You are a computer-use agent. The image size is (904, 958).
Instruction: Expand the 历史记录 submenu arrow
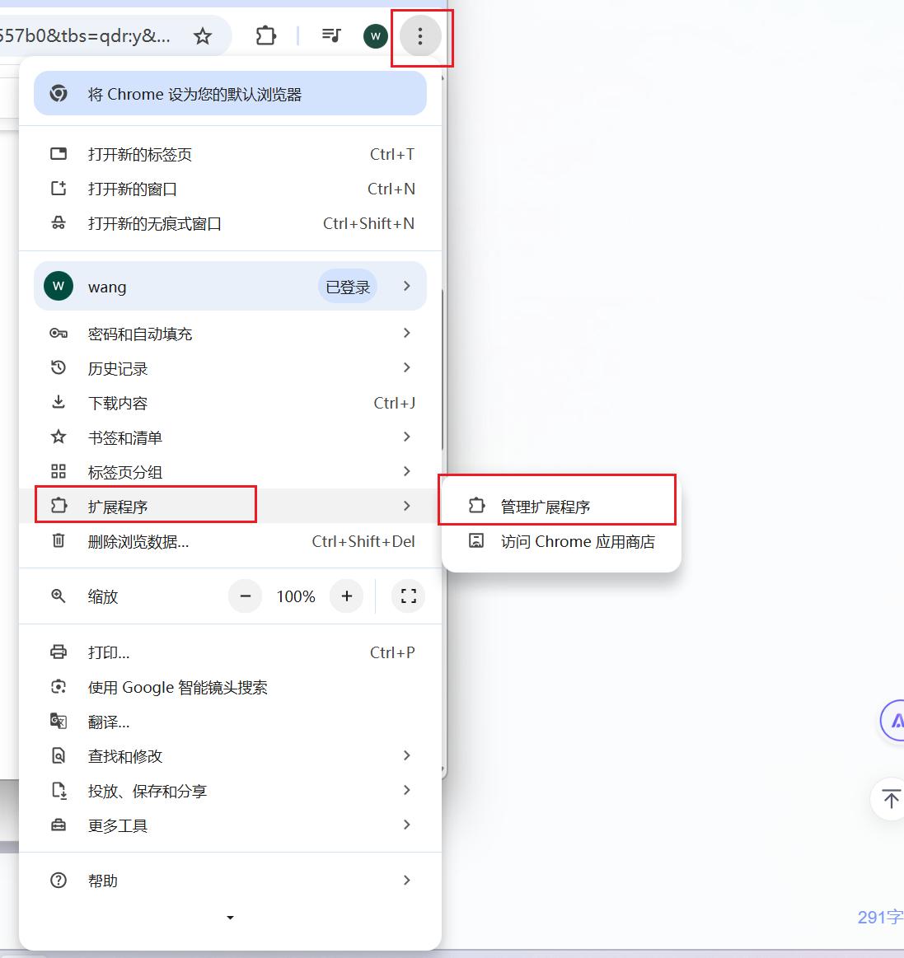coord(406,368)
